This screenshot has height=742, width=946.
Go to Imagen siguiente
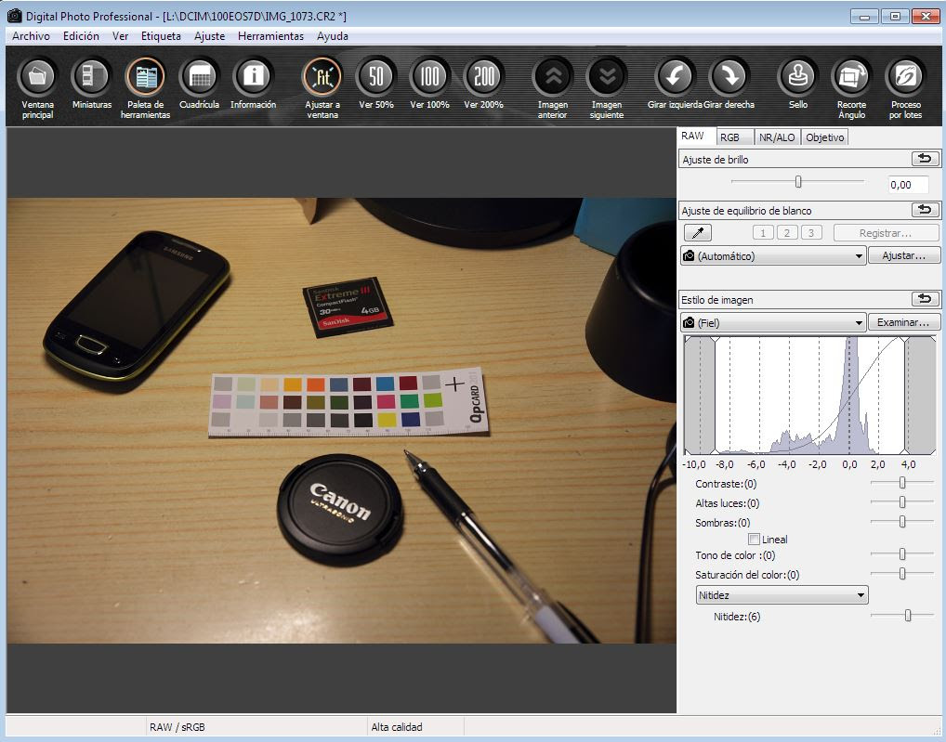[x=606, y=76]
